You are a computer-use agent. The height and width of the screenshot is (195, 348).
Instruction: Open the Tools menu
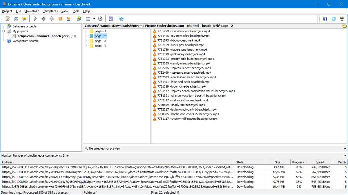point(76,11)
